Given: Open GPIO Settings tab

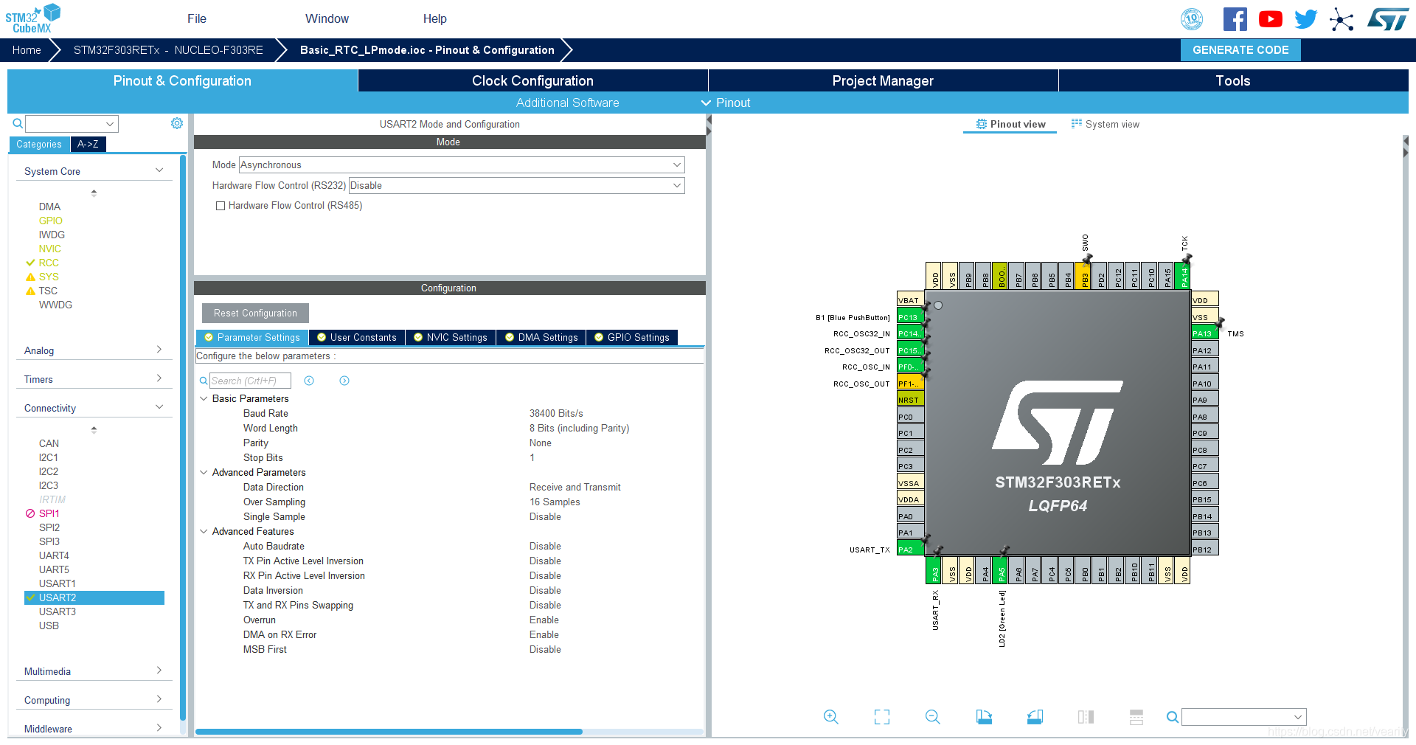Looking at the screenshot, I should [632, 337].
